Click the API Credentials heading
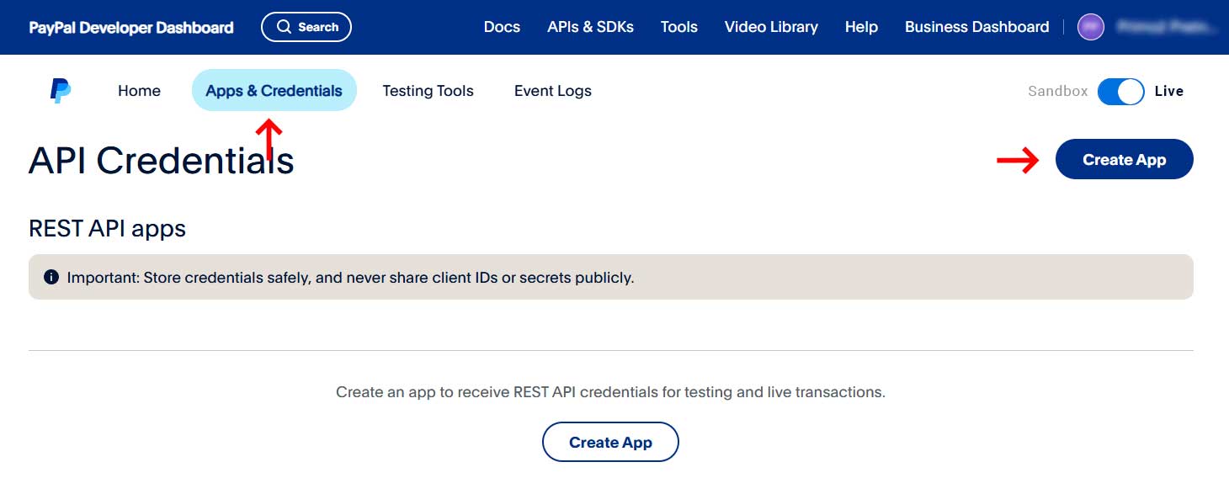The height and width of the screenshot is (478, 1229). tap(162, 160)
